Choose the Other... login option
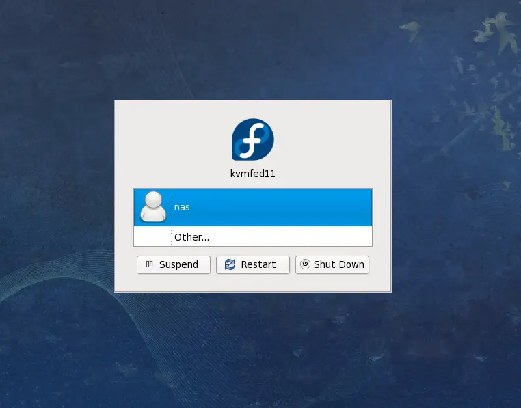The image size is (521, 408). [253, 237]
